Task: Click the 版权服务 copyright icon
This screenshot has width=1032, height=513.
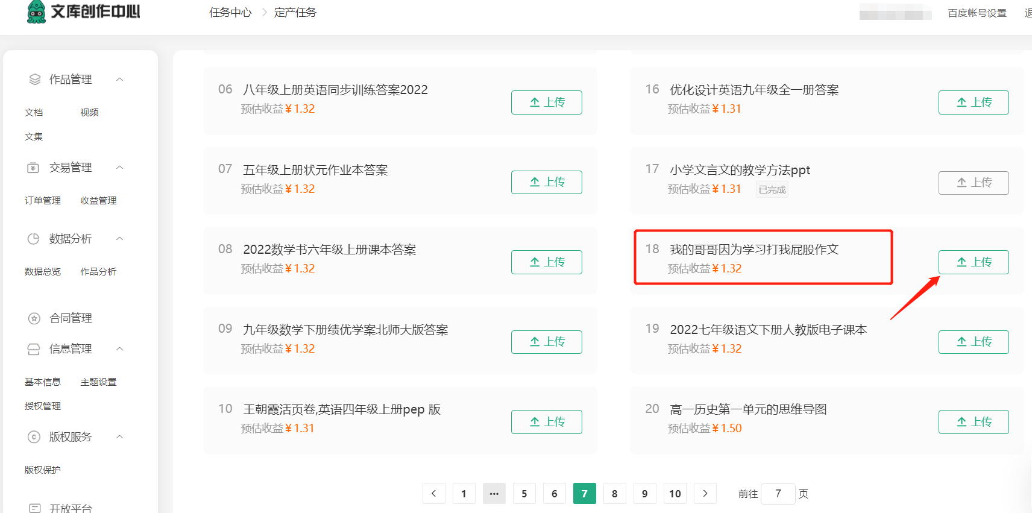Action: (x=34, y=437)
